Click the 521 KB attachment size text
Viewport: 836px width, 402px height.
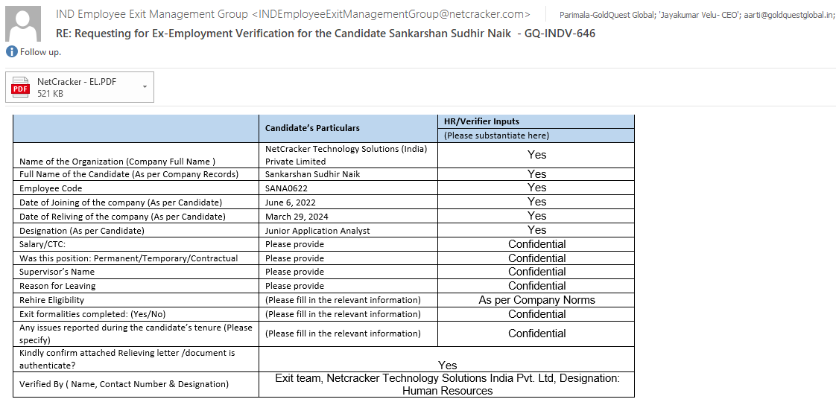pos(51,94)
